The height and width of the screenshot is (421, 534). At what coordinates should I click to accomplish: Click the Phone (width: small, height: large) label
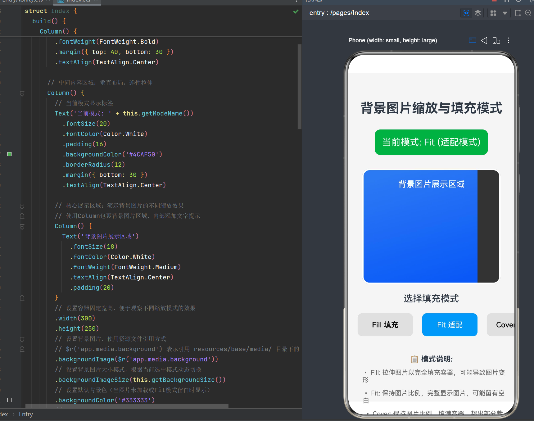393,40
